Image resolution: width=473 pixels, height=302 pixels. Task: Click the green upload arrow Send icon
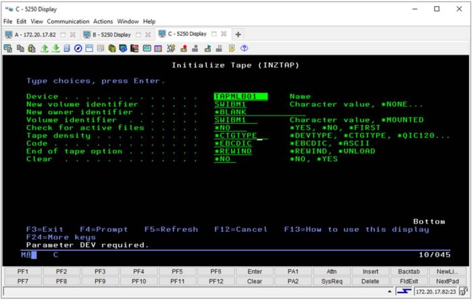click(x=45, y=48)
